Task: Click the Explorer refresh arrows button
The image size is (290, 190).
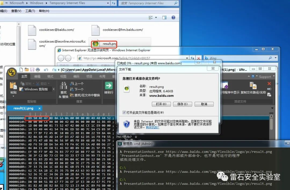Action: click(114, 3)
